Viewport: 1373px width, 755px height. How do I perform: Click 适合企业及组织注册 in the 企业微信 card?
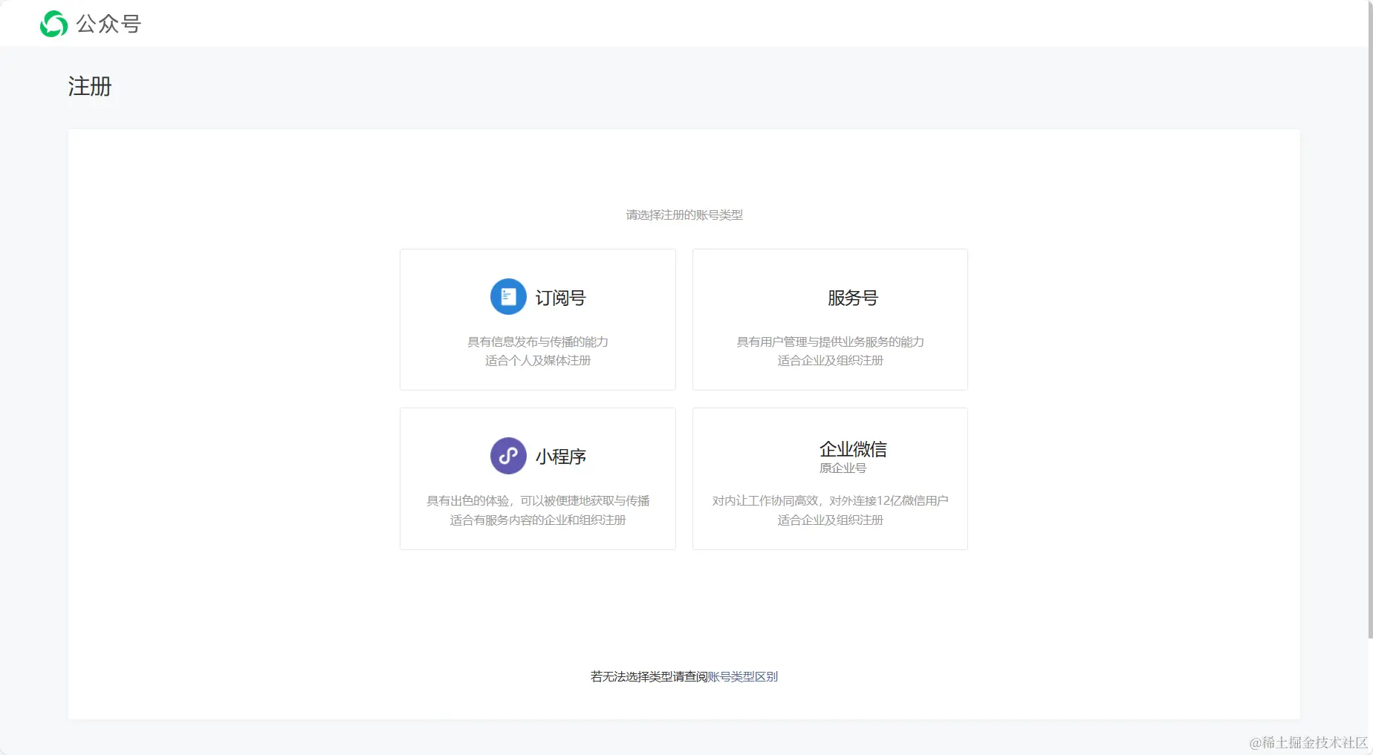[830, 520]
